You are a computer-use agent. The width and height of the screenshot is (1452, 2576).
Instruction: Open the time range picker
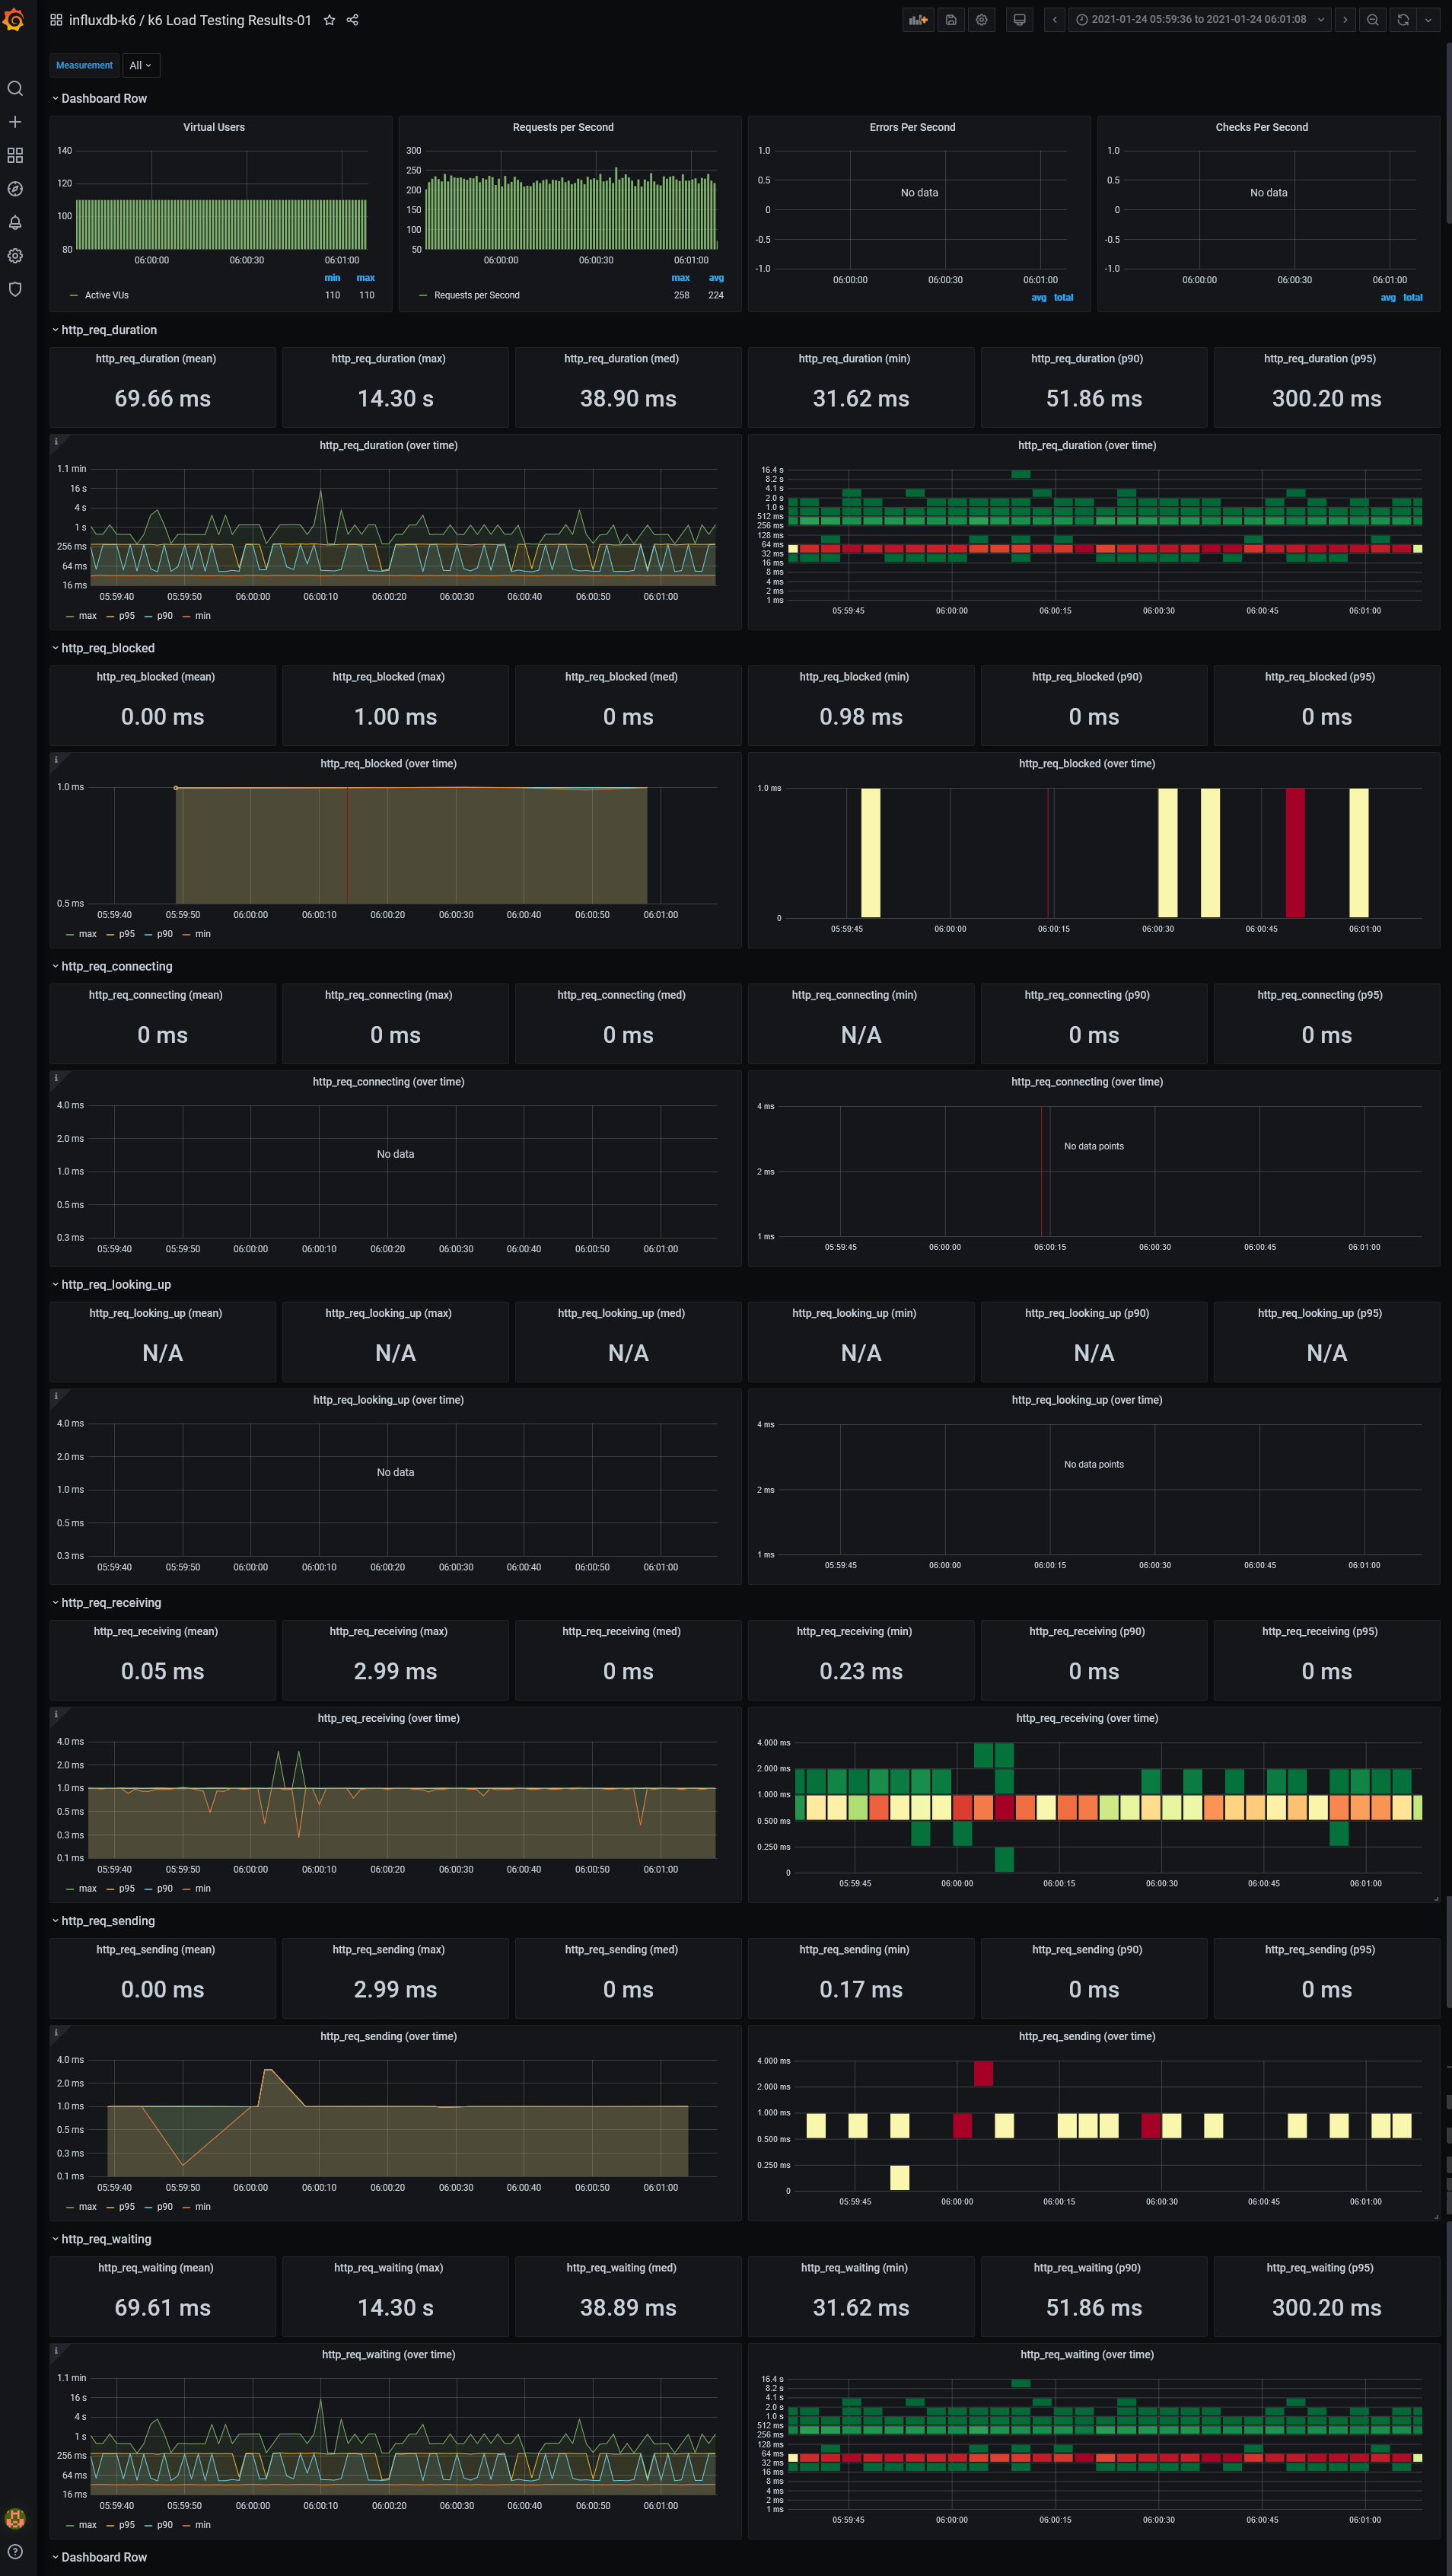pyautogui.click(x=1197, y=19)
